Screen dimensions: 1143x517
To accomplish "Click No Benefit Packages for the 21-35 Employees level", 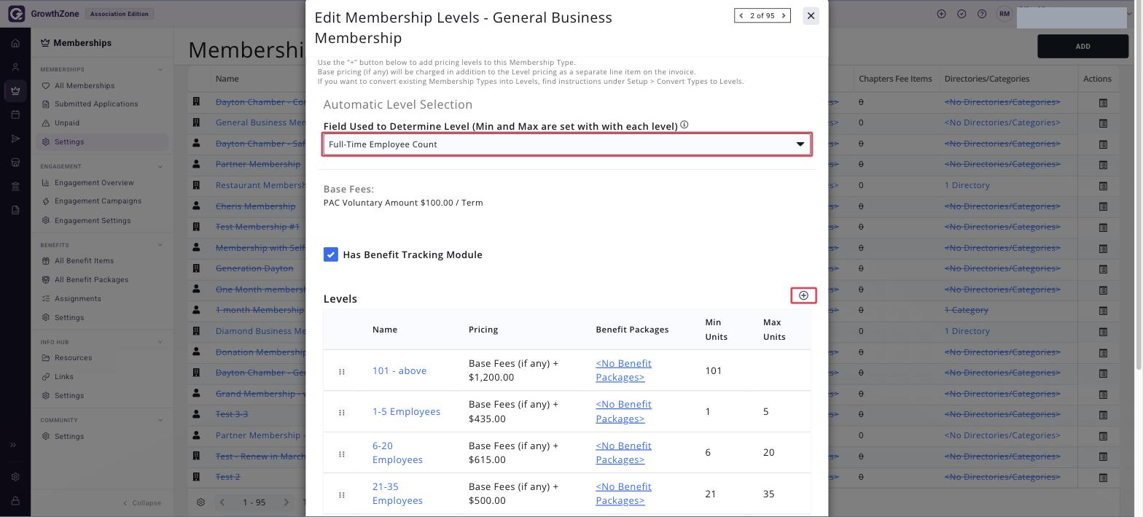I will 623,494.
